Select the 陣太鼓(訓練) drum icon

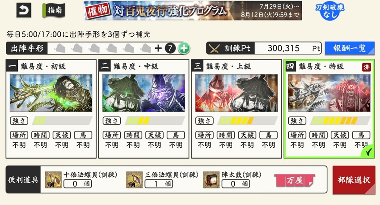(211, 180)
